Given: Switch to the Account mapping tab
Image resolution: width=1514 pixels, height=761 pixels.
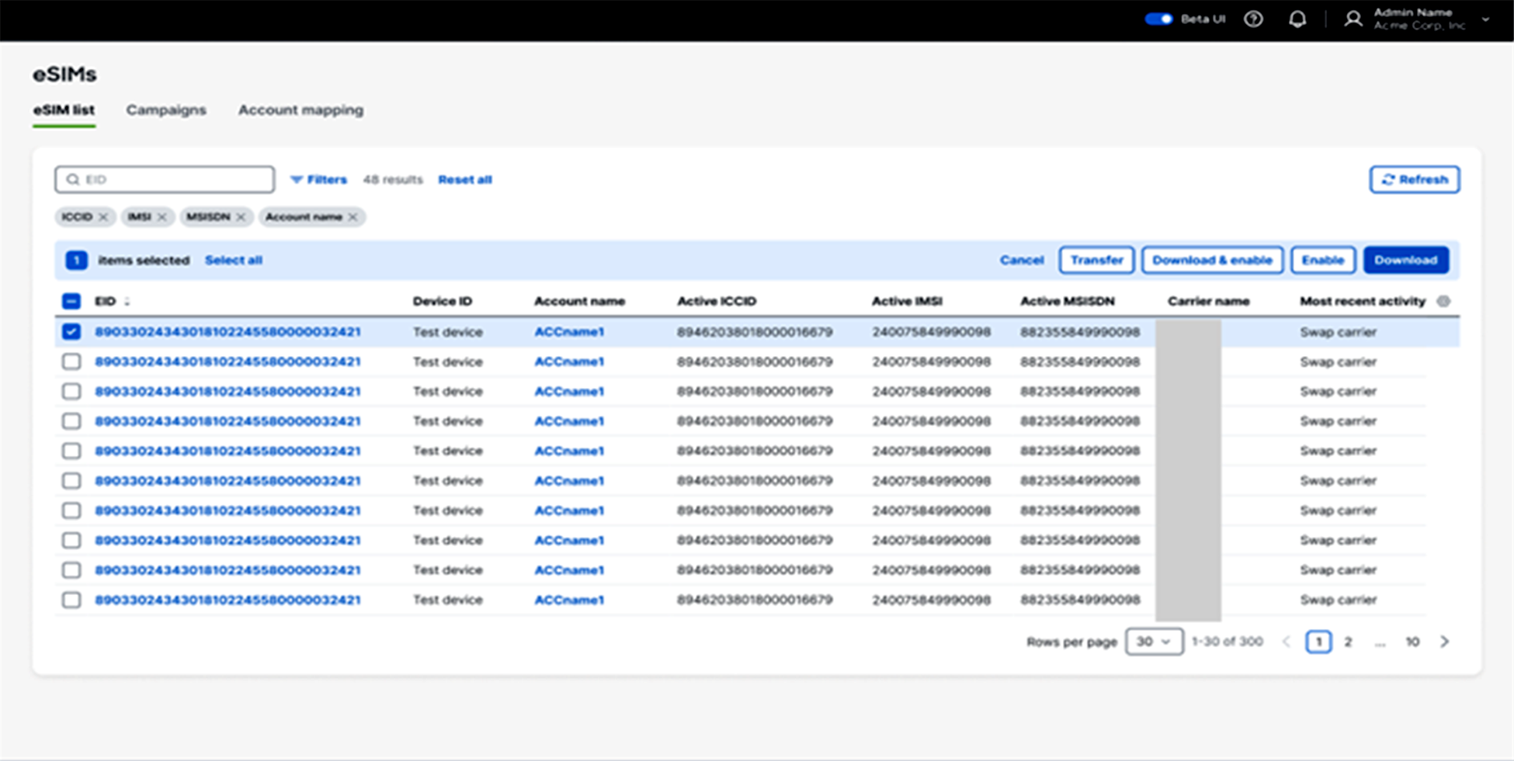Looking at the screenshot, I should click(x=300, y=110).
